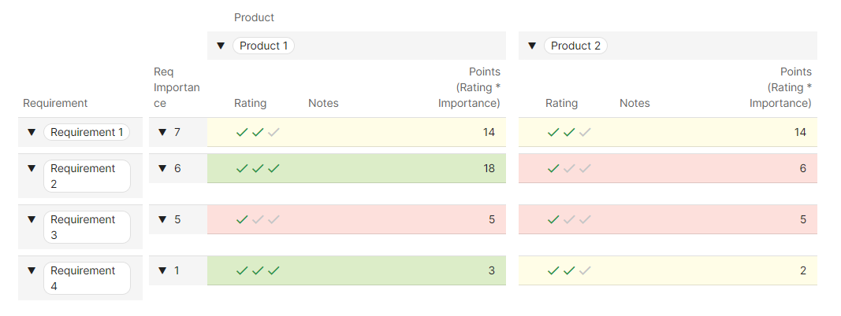
Task: Click third checkmark in Requirement 3 Product 2 rating
Action: (x=585, y=219)
